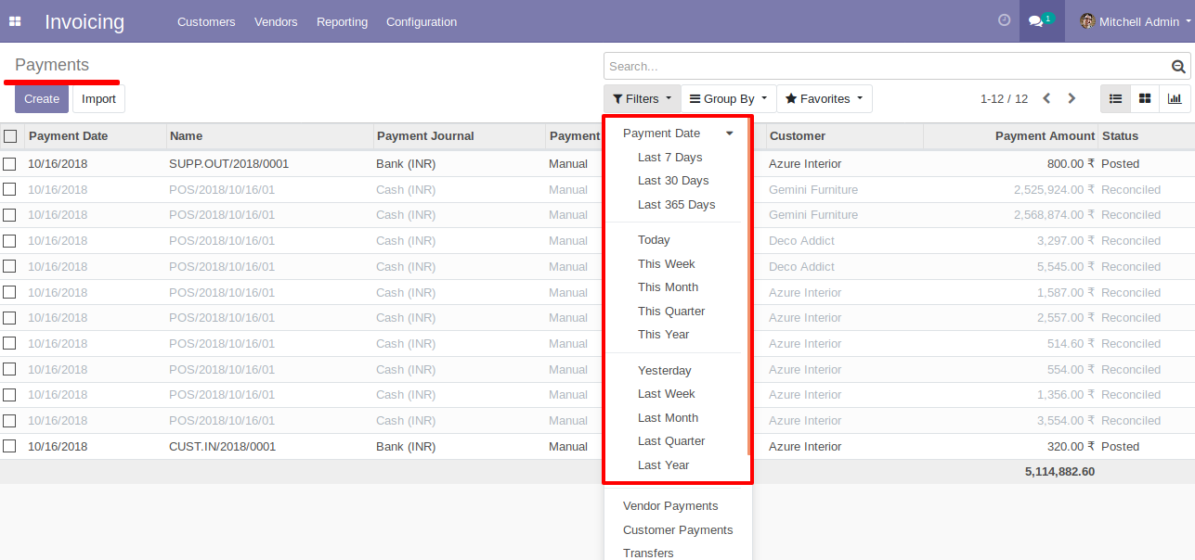Click the 1-12 / 12 pager counter
Viewport: 1195px width, 560px height.
pos(1004,98)
